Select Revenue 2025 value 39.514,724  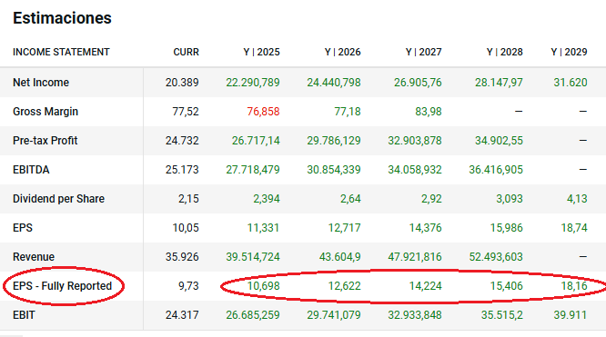pyautogui.click(x=253, y=257)
